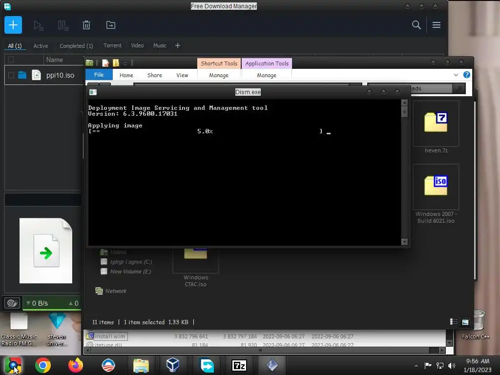Image resolution: width=500 pixels, height=375 pixels.
Task: Open Classic Music Radio desktop shortcut
Action: [x=19, y=330]
